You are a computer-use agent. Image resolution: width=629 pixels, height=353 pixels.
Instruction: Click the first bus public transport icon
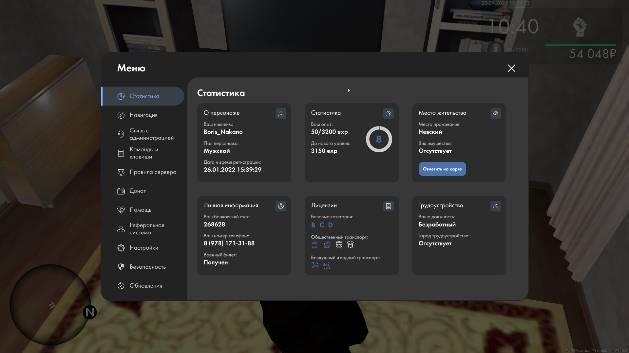point(314,244)
